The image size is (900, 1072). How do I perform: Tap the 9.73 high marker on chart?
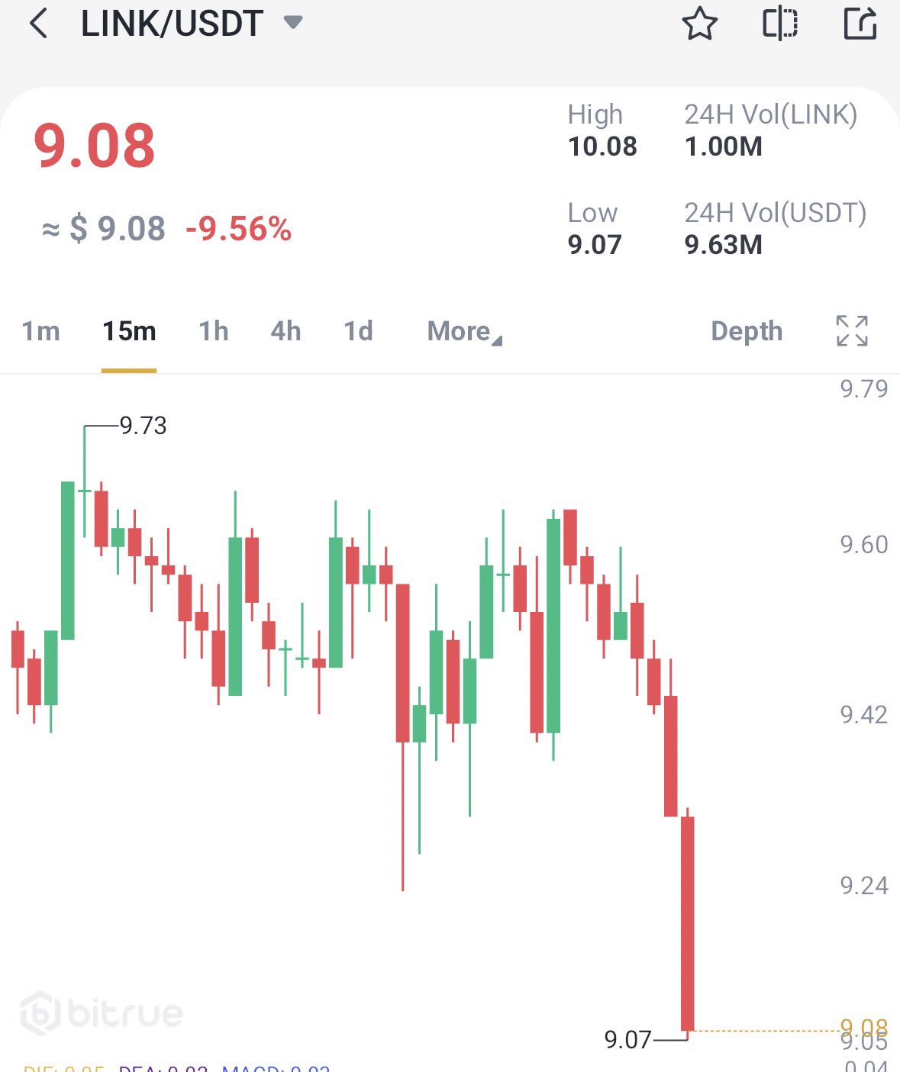point(143,426)
